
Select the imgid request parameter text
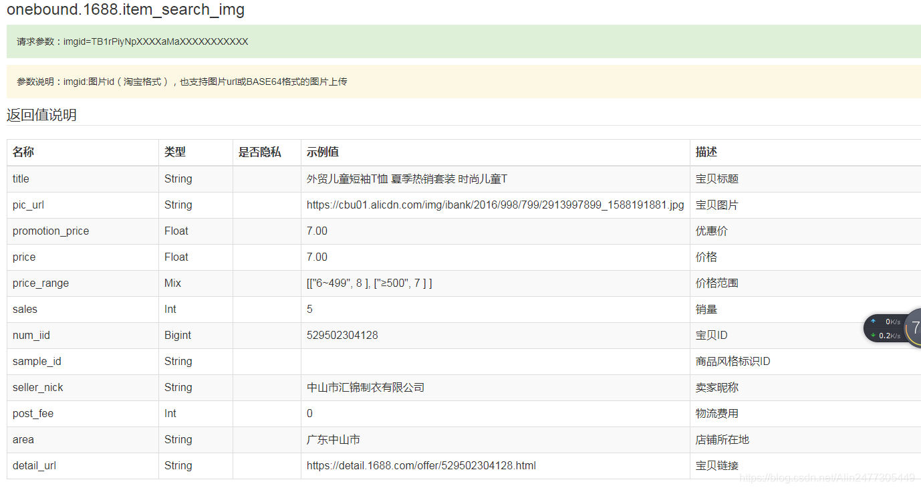132,41
